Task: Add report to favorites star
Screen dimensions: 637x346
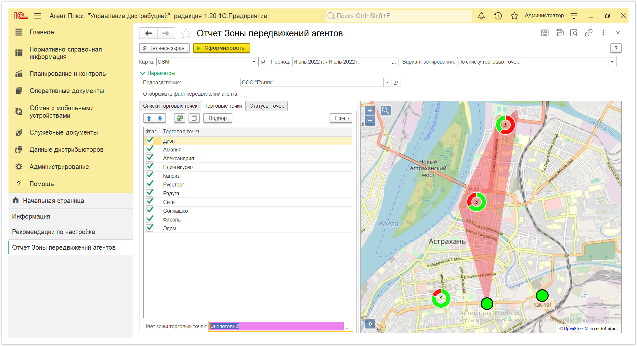Action: pyautogui.click(x=186, y=33)
